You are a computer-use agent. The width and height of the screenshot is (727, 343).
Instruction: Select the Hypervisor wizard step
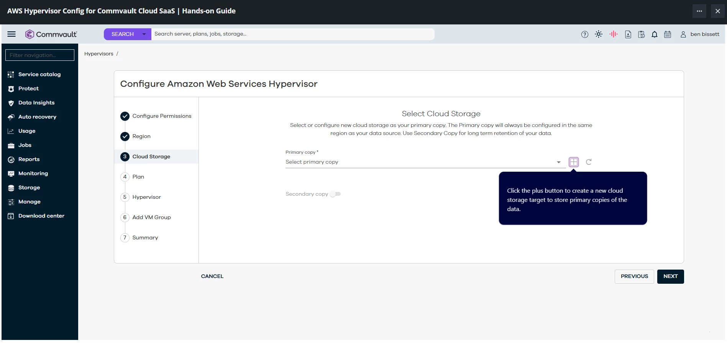(141, 197)
